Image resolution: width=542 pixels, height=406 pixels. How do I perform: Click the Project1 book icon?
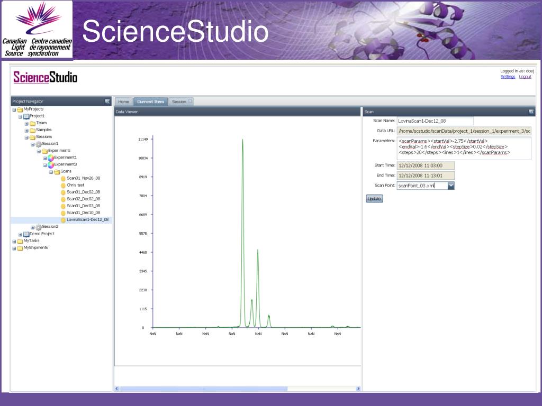(x=26, y=116)
